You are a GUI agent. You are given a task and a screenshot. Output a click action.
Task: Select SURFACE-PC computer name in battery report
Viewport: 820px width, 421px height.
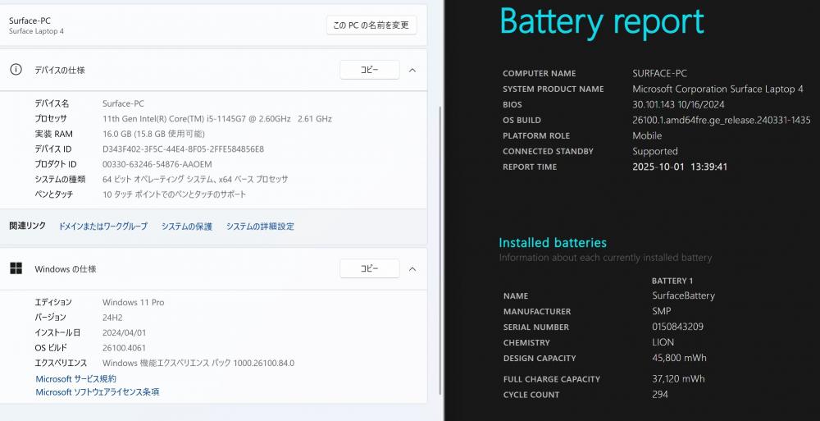(x=659, y=73)
